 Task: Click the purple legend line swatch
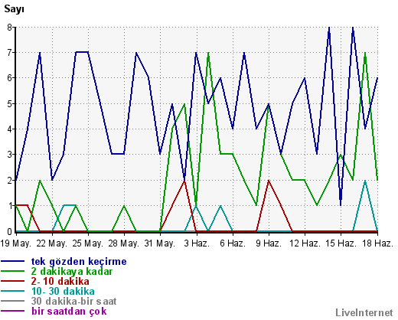point(13,311)
